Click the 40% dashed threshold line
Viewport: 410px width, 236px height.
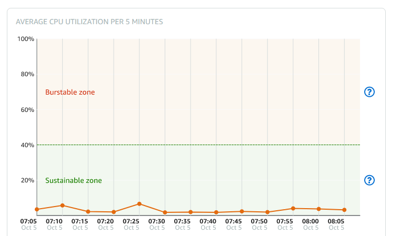point(198,145)
